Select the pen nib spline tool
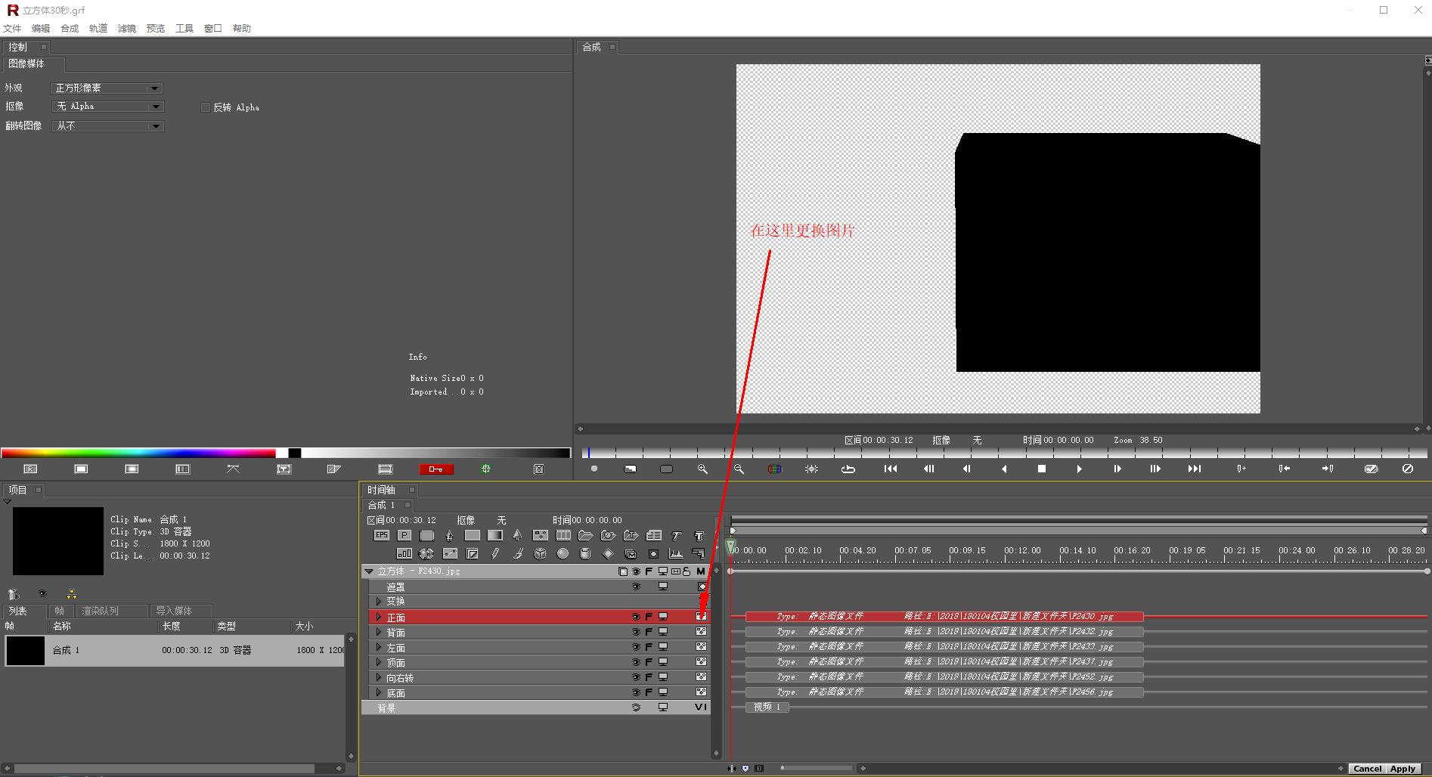 449,535
